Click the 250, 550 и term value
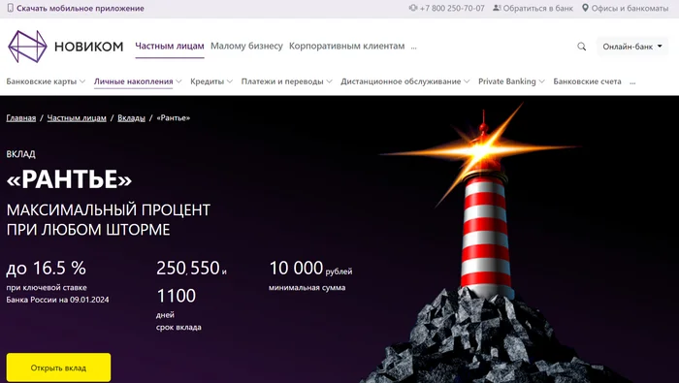The height and width of the screenshot is (383, 679). (x=191, y=269)
